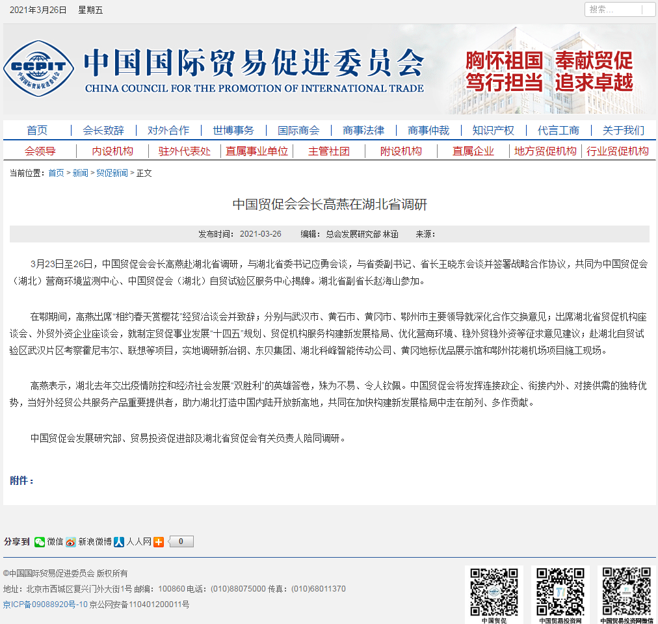658x624 pixels.
Task: Open the 会长致辞 menu item
Action: 103,131
